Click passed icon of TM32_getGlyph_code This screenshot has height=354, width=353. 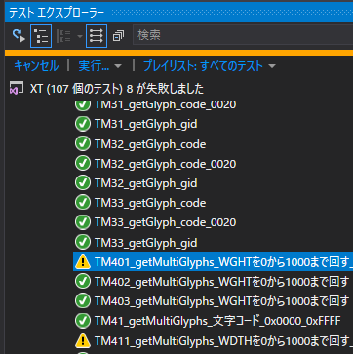[83, 144]
